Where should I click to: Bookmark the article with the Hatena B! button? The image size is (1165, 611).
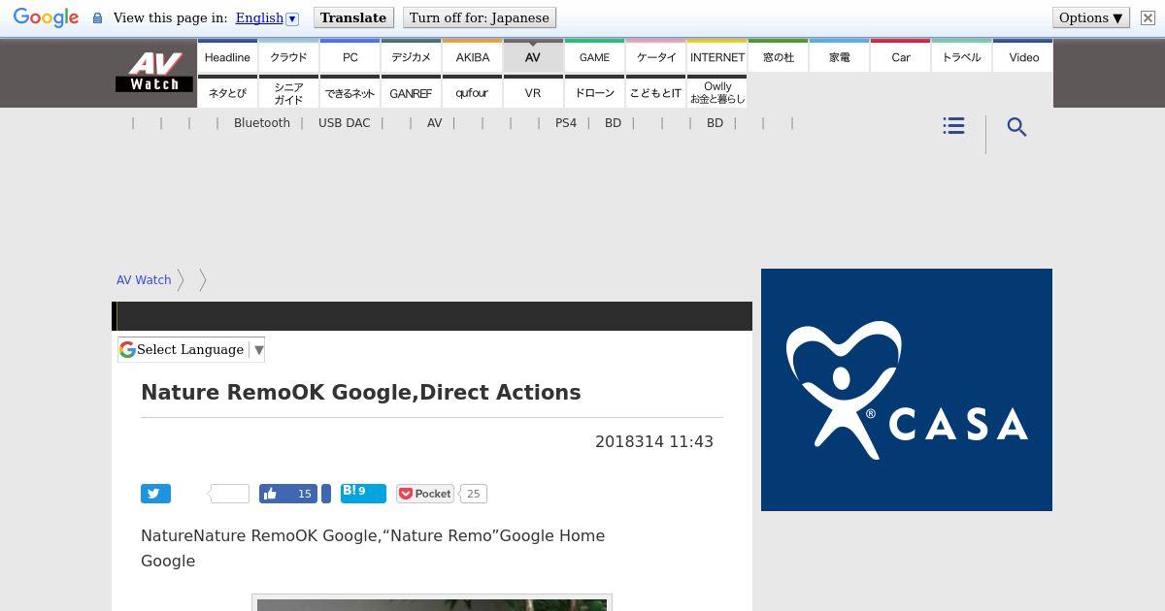tap(363, 494)
